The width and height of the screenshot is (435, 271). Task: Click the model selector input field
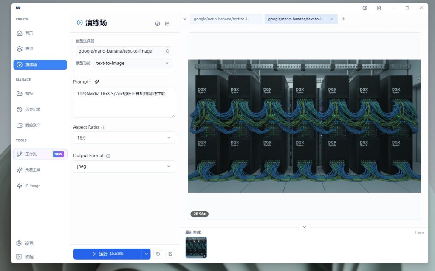[x=124, y=51]
